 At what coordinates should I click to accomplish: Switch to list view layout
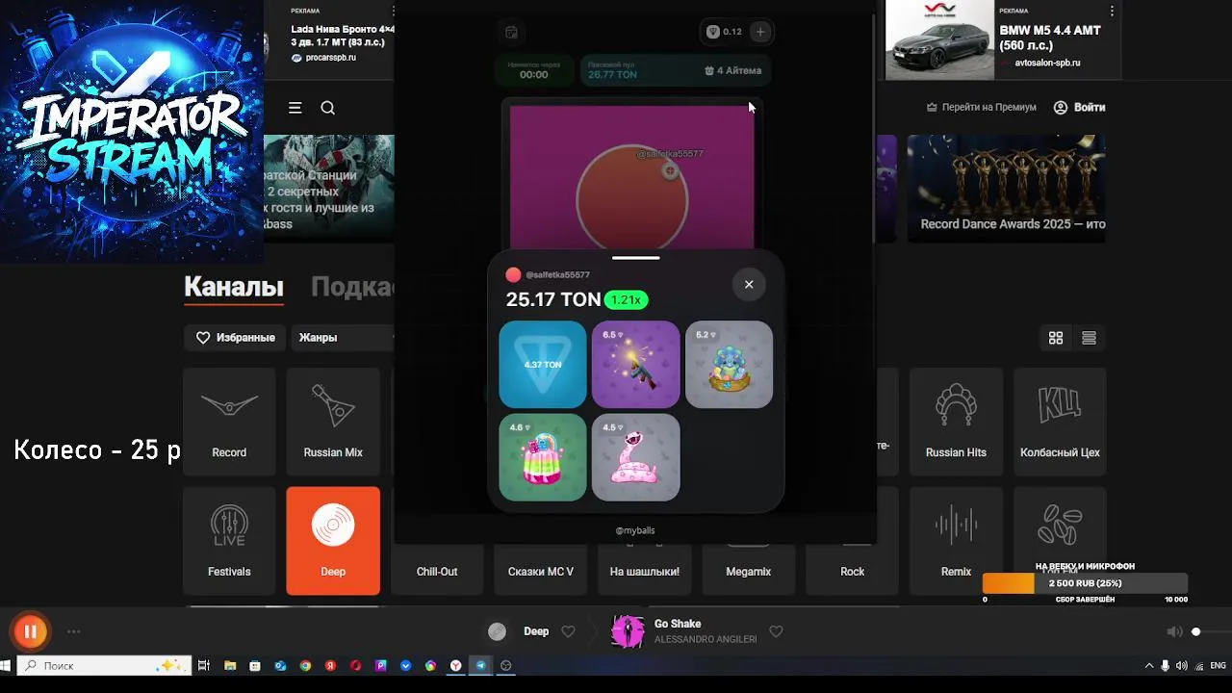1089,338
